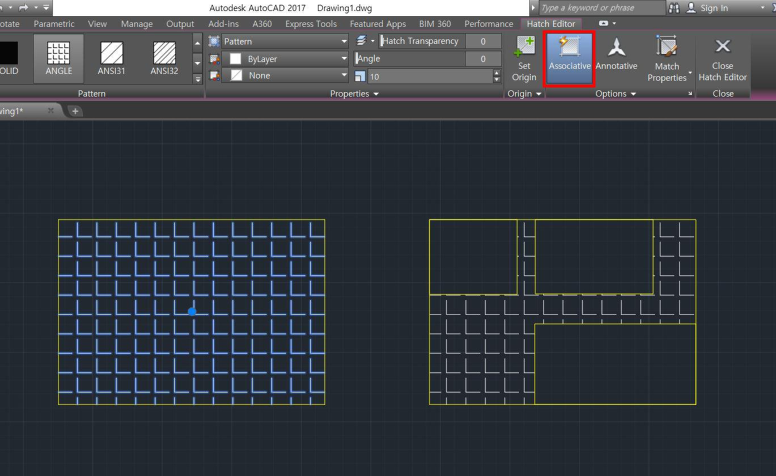Move up one row in the pattern gallery

[198, 42]
